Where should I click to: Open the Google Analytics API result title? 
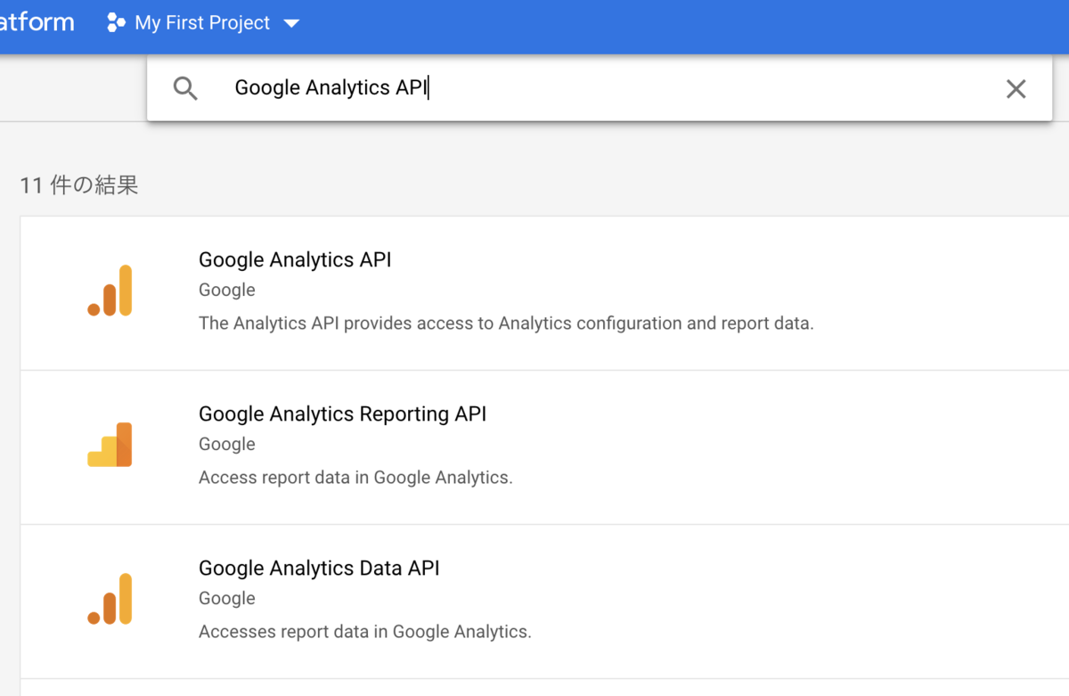coord(295,260)
